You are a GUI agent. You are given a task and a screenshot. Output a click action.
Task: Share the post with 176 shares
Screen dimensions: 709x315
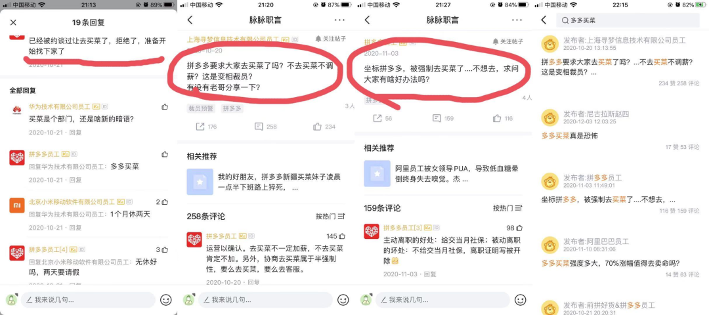tap(205, 127)
